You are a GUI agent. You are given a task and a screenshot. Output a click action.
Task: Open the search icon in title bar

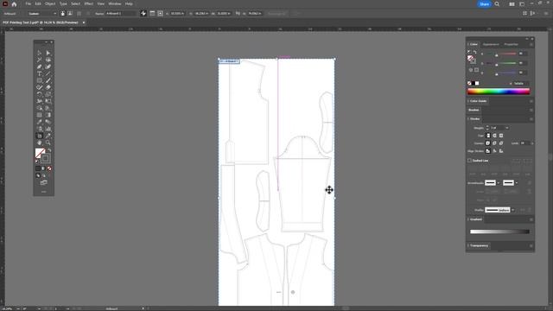tap(497, 4)
